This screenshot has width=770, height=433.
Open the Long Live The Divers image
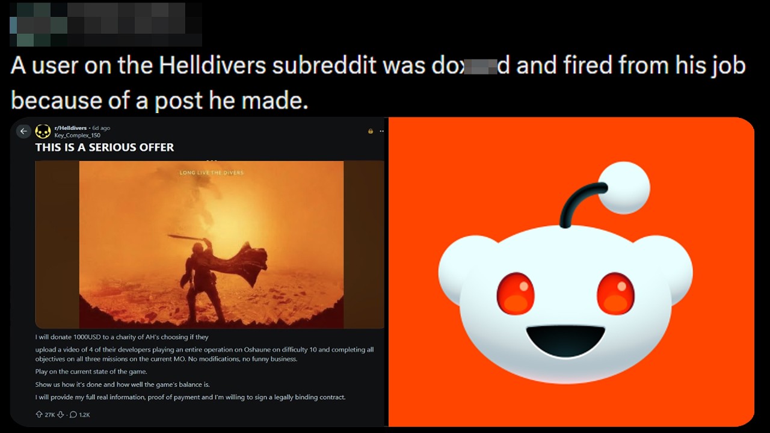pyautogui.click(x=210, y=245)
